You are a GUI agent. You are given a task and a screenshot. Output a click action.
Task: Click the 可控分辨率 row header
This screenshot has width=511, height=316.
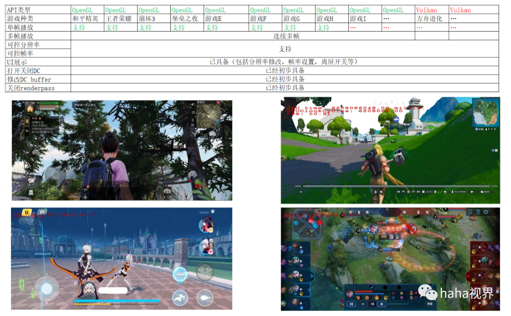point(38,44)
